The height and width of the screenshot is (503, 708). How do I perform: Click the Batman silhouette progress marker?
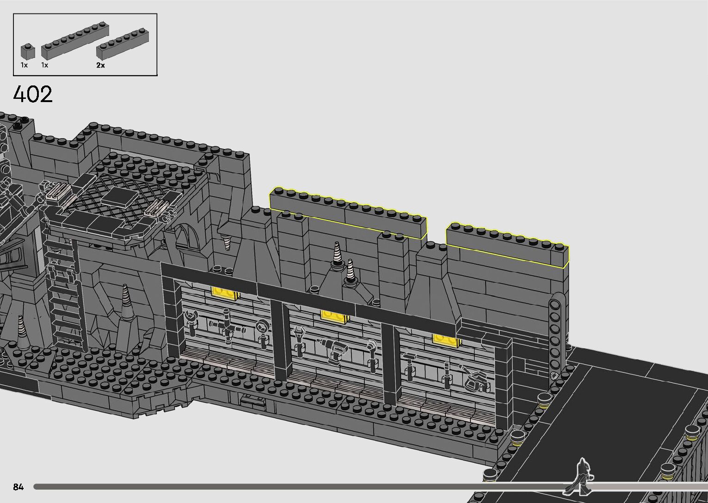(x=580, y=476)
